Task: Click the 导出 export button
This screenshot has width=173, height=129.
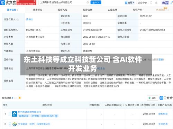Action: pyautogui.click(x=152, y=98)
